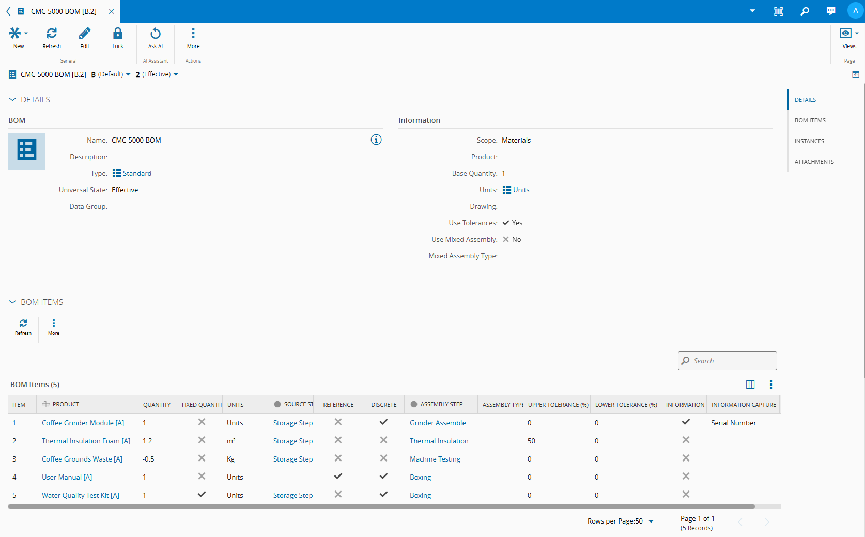Click the info icon beside the BOM name

pos(376,140)
